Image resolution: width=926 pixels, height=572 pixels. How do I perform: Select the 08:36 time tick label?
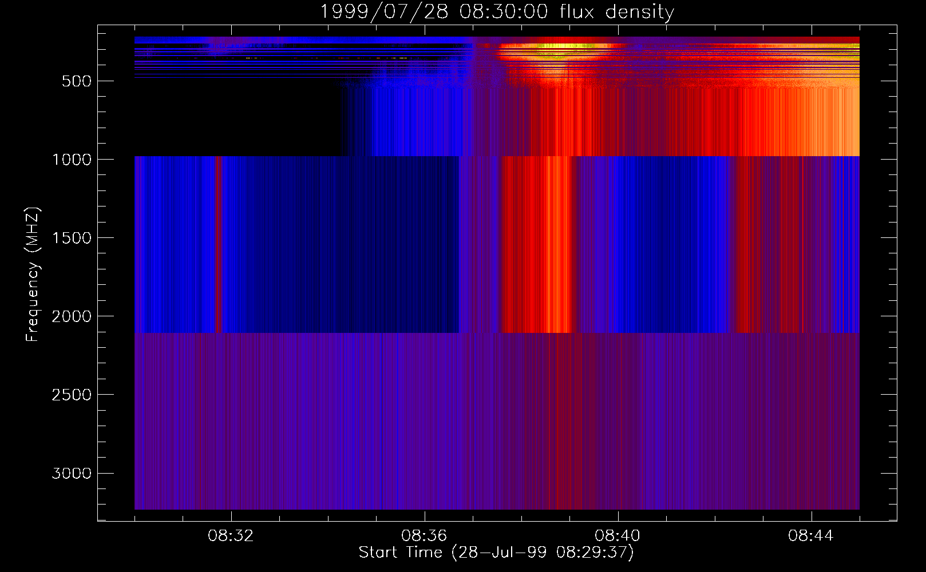pyautogui.click(x=424, y=536)
